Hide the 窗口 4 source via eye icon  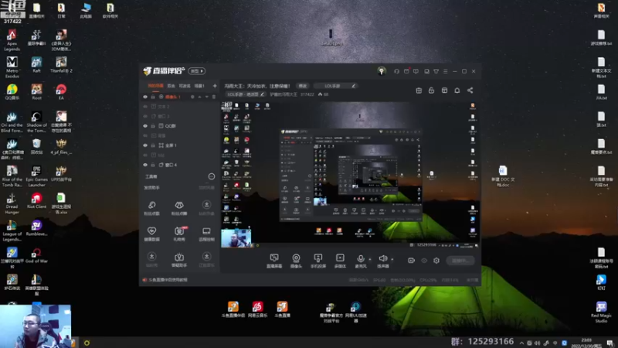(145, 165)
